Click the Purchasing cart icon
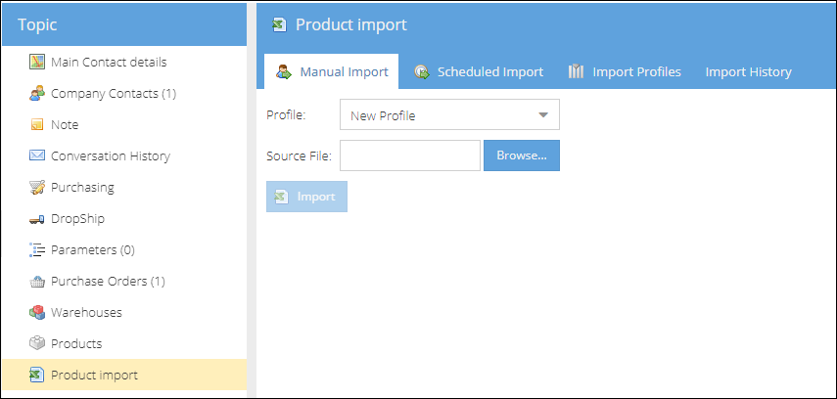This screenshot has width=837, height=399. tap(37, 187)
